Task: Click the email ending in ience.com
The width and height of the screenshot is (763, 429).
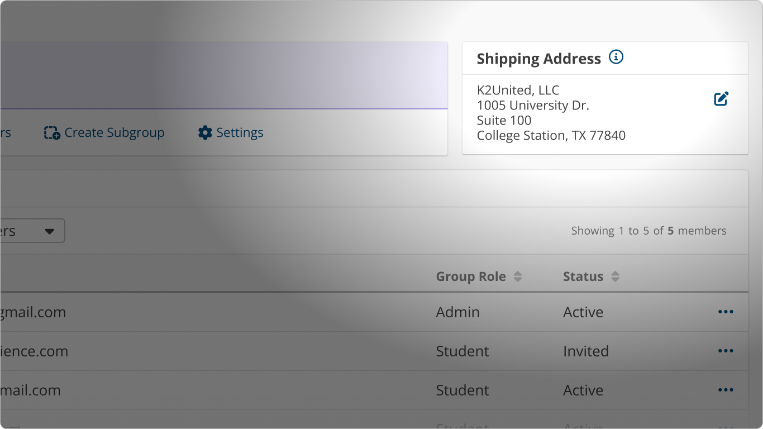Action: coord(34,351)
